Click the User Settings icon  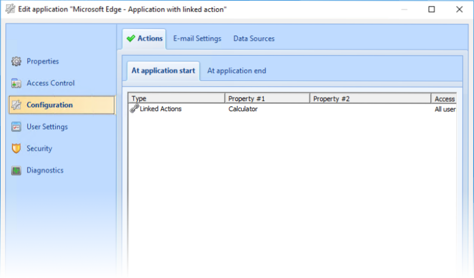[x=17, y=127]
